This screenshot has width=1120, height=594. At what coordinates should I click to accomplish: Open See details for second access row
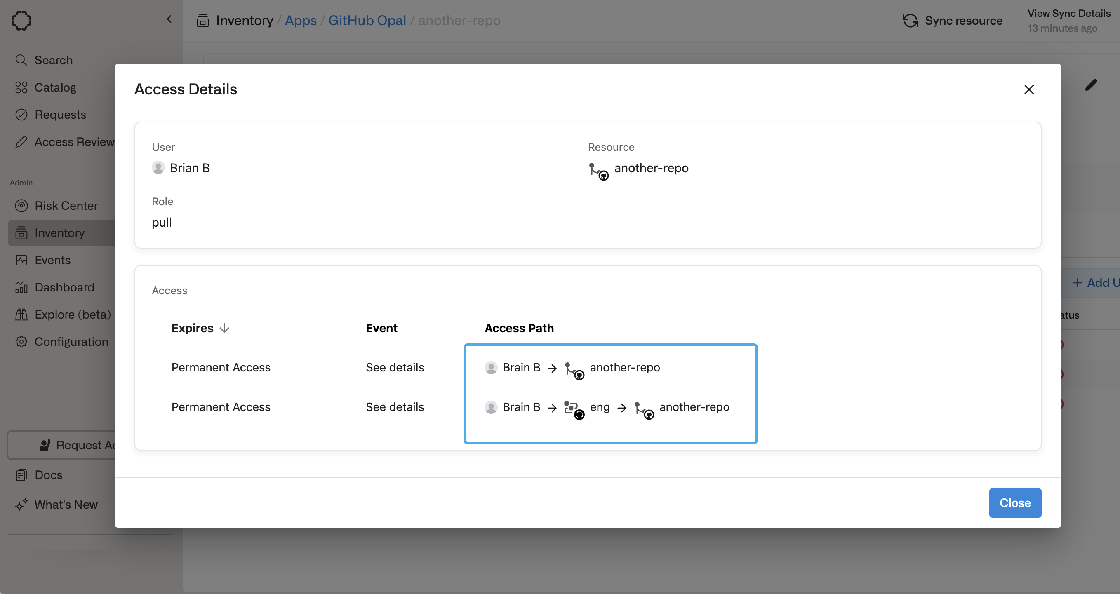click(394, 407)
